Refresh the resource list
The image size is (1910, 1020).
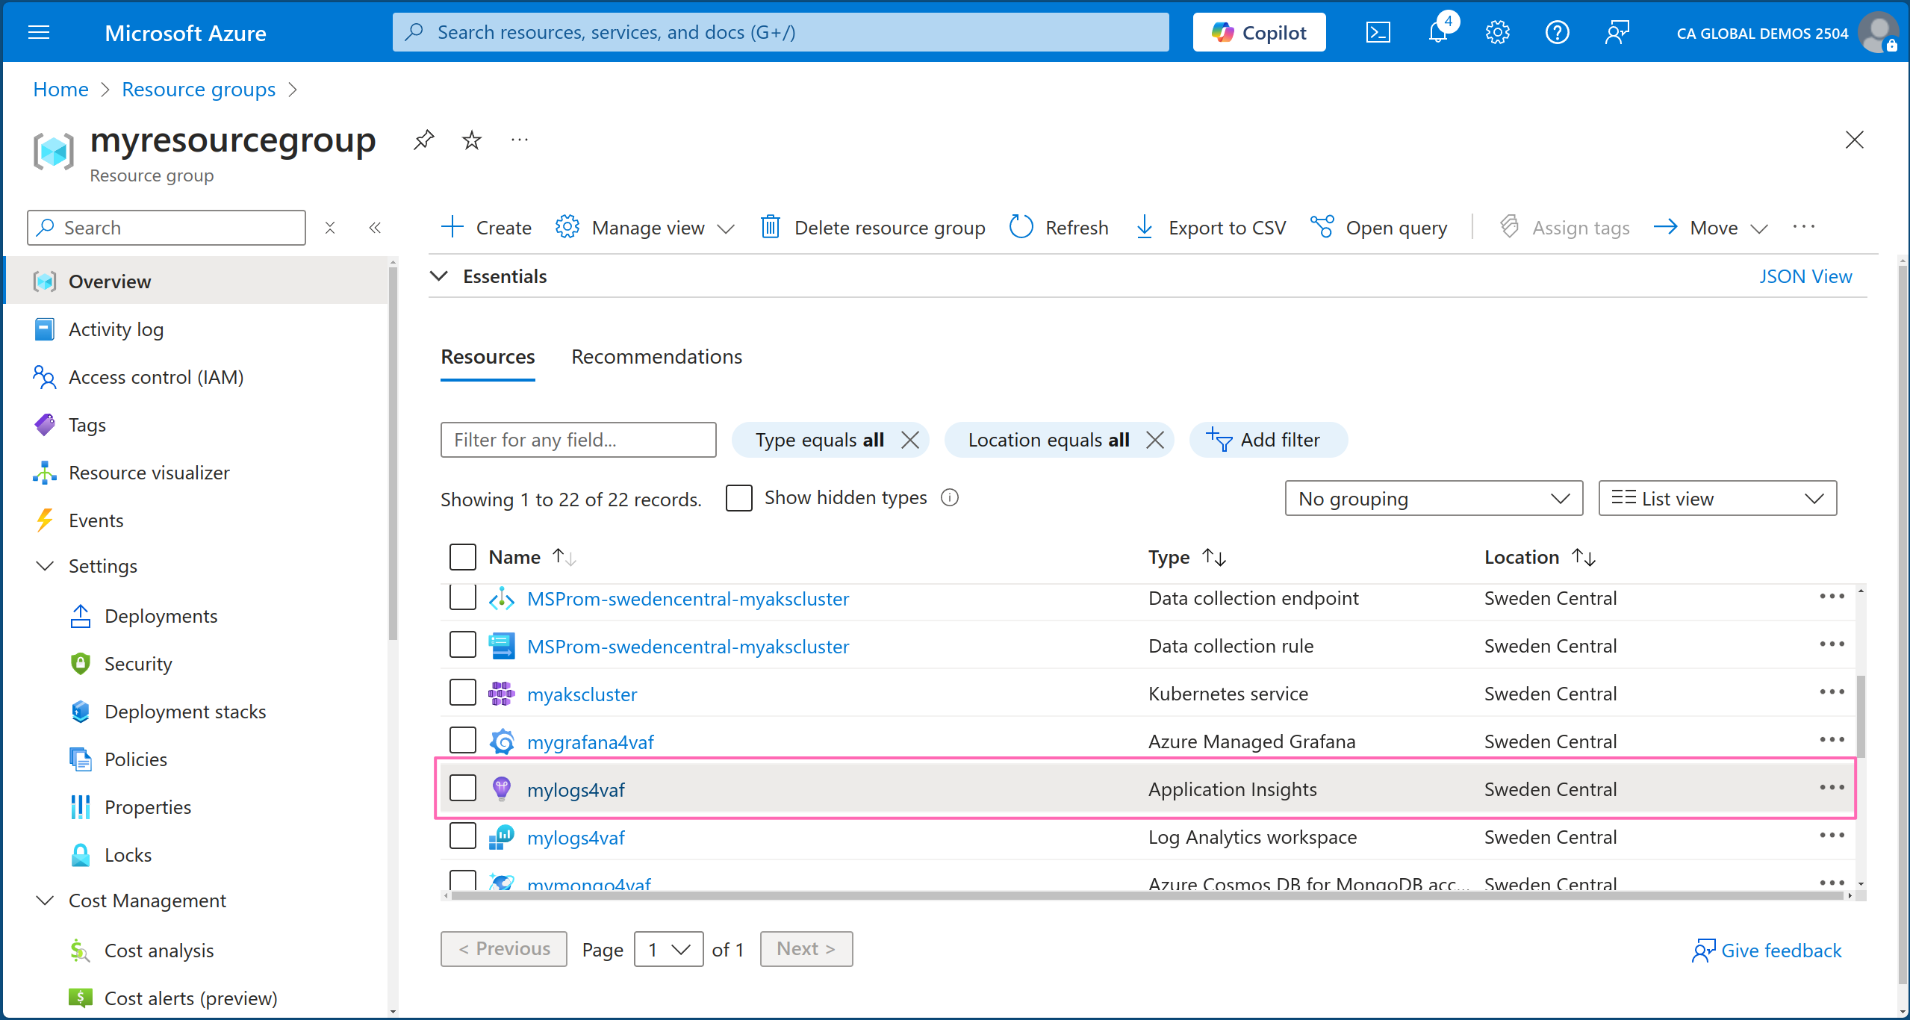click(1059, 227)
